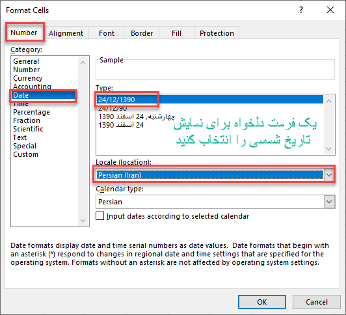Select the 24 اسفند 1390 date type
The height and width of the screenshot is (315, 346).
pyautogui.click(x=121, y=125)
